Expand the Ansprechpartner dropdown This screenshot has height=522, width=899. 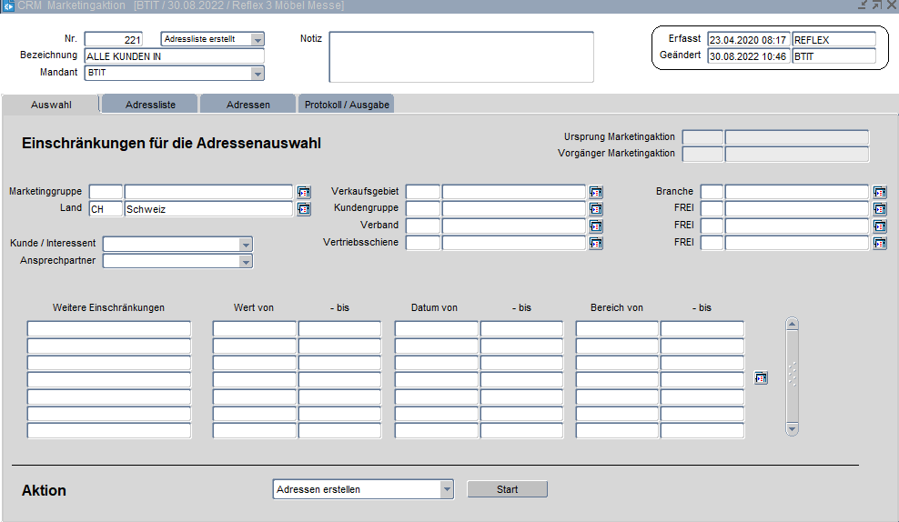click(x=246, y=262)
